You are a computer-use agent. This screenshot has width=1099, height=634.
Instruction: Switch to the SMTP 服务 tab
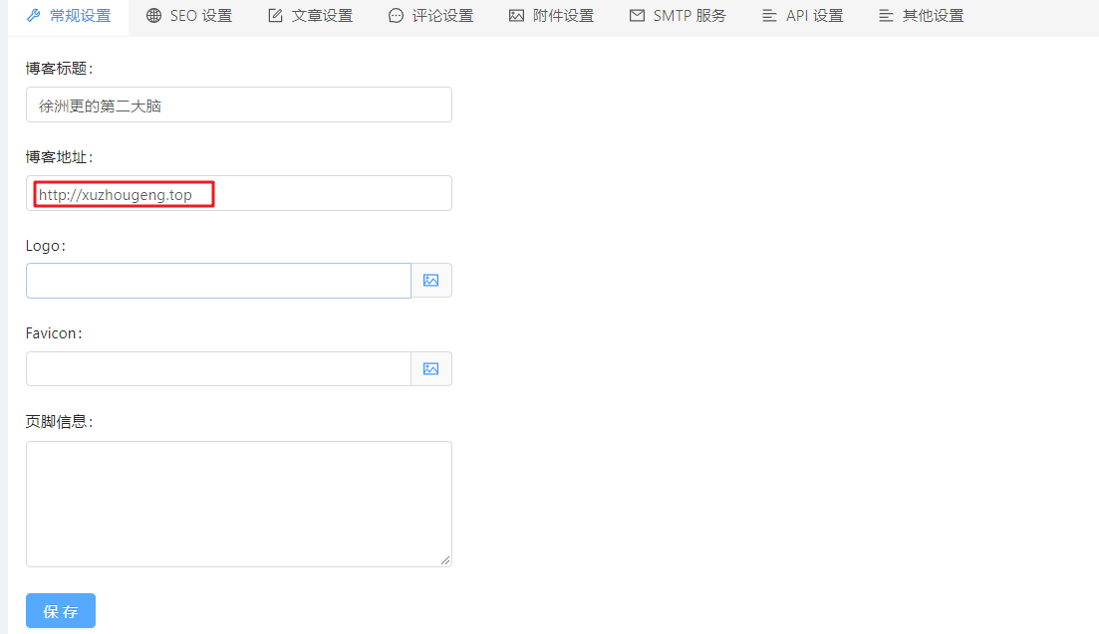coord(678,15)
